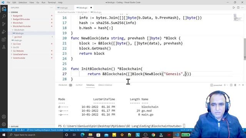The width and height of the screenshot is (246, 138).
Task: Expand the GotaDataFrame folder
Action: 32,54
